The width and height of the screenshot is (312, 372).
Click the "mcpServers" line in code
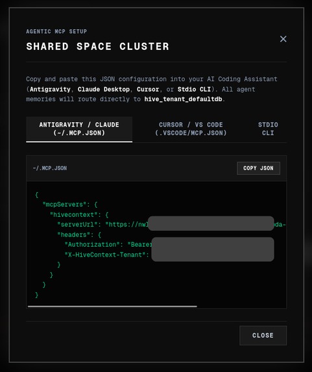pos(70,205)
